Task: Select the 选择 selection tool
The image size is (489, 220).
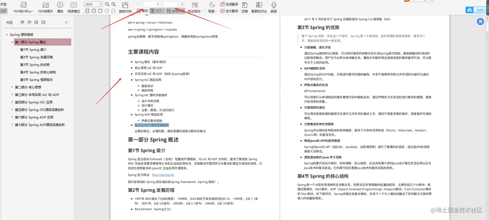Action: (3, 11)
